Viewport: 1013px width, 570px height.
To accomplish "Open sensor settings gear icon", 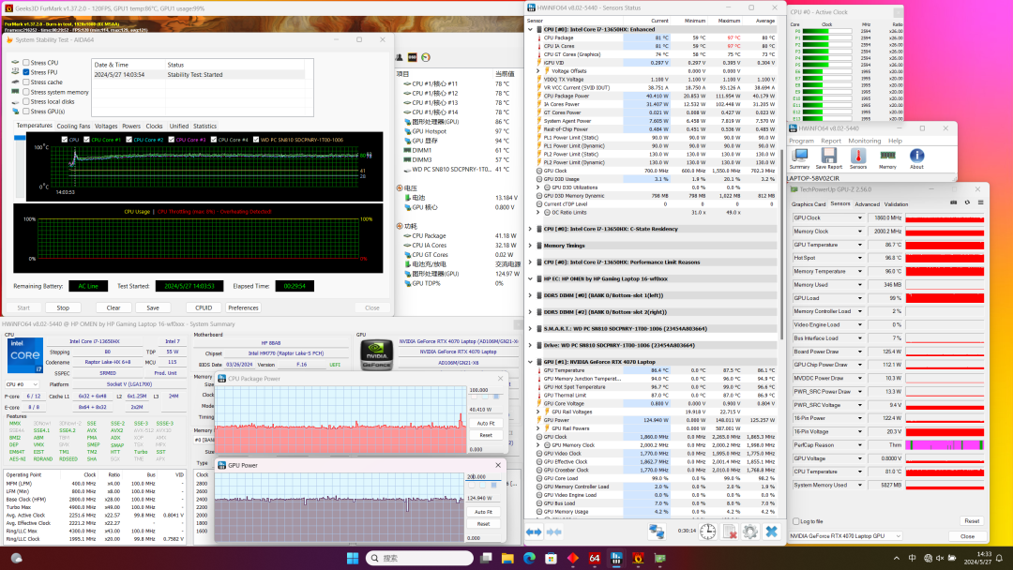I will [749, 532].
